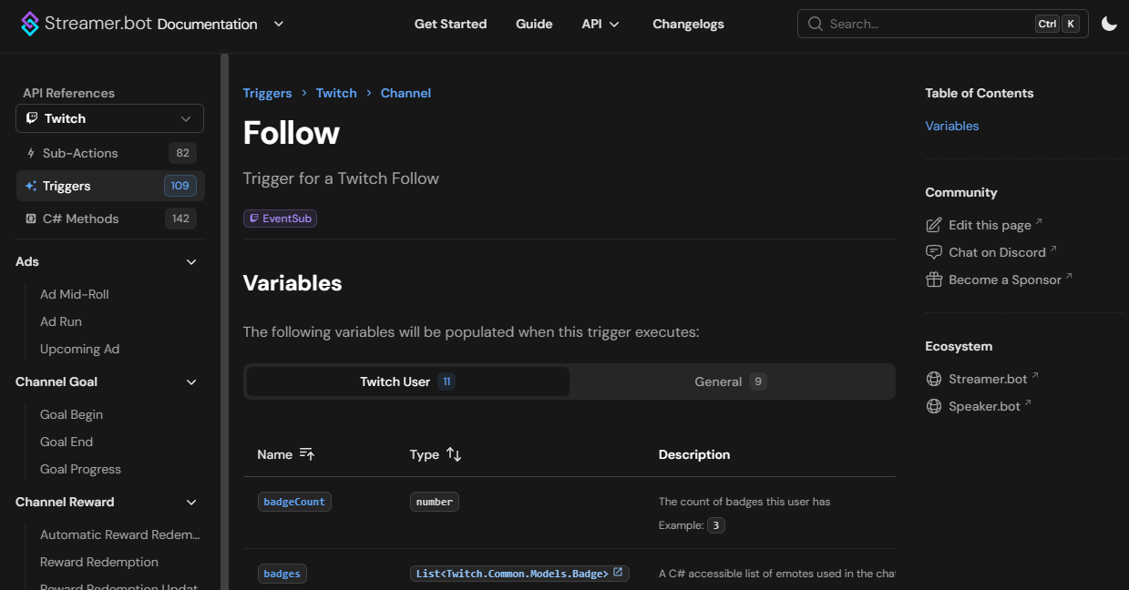Viewport: 1129px width, 590px height.
Task: Collapse the Channel Goal section
Action: point(191,382)
